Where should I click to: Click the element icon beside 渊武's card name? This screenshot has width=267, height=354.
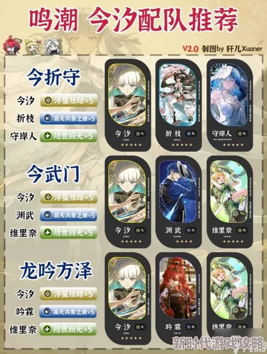coord(189,230)
